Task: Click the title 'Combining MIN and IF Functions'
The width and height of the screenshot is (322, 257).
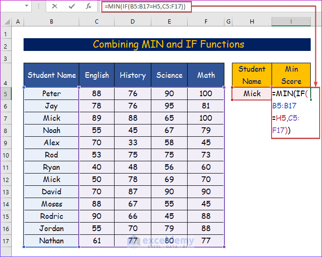Action: click(168, 44)
